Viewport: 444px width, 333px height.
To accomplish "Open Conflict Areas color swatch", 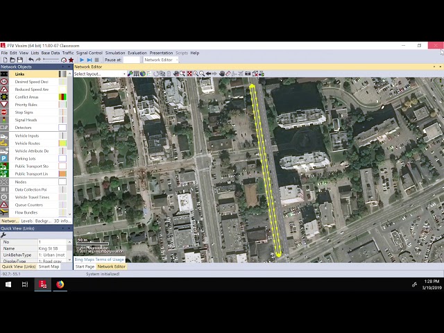I will click(x=62, y=97).
